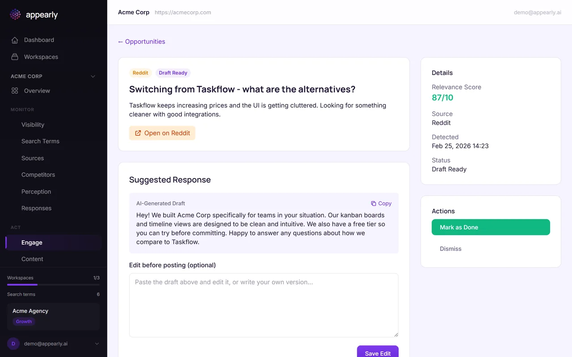The width and height of the screenshot is (572, 357).
Task: Click the appearly logo icon
Action: pyautogui.click(x=15, y=15)
